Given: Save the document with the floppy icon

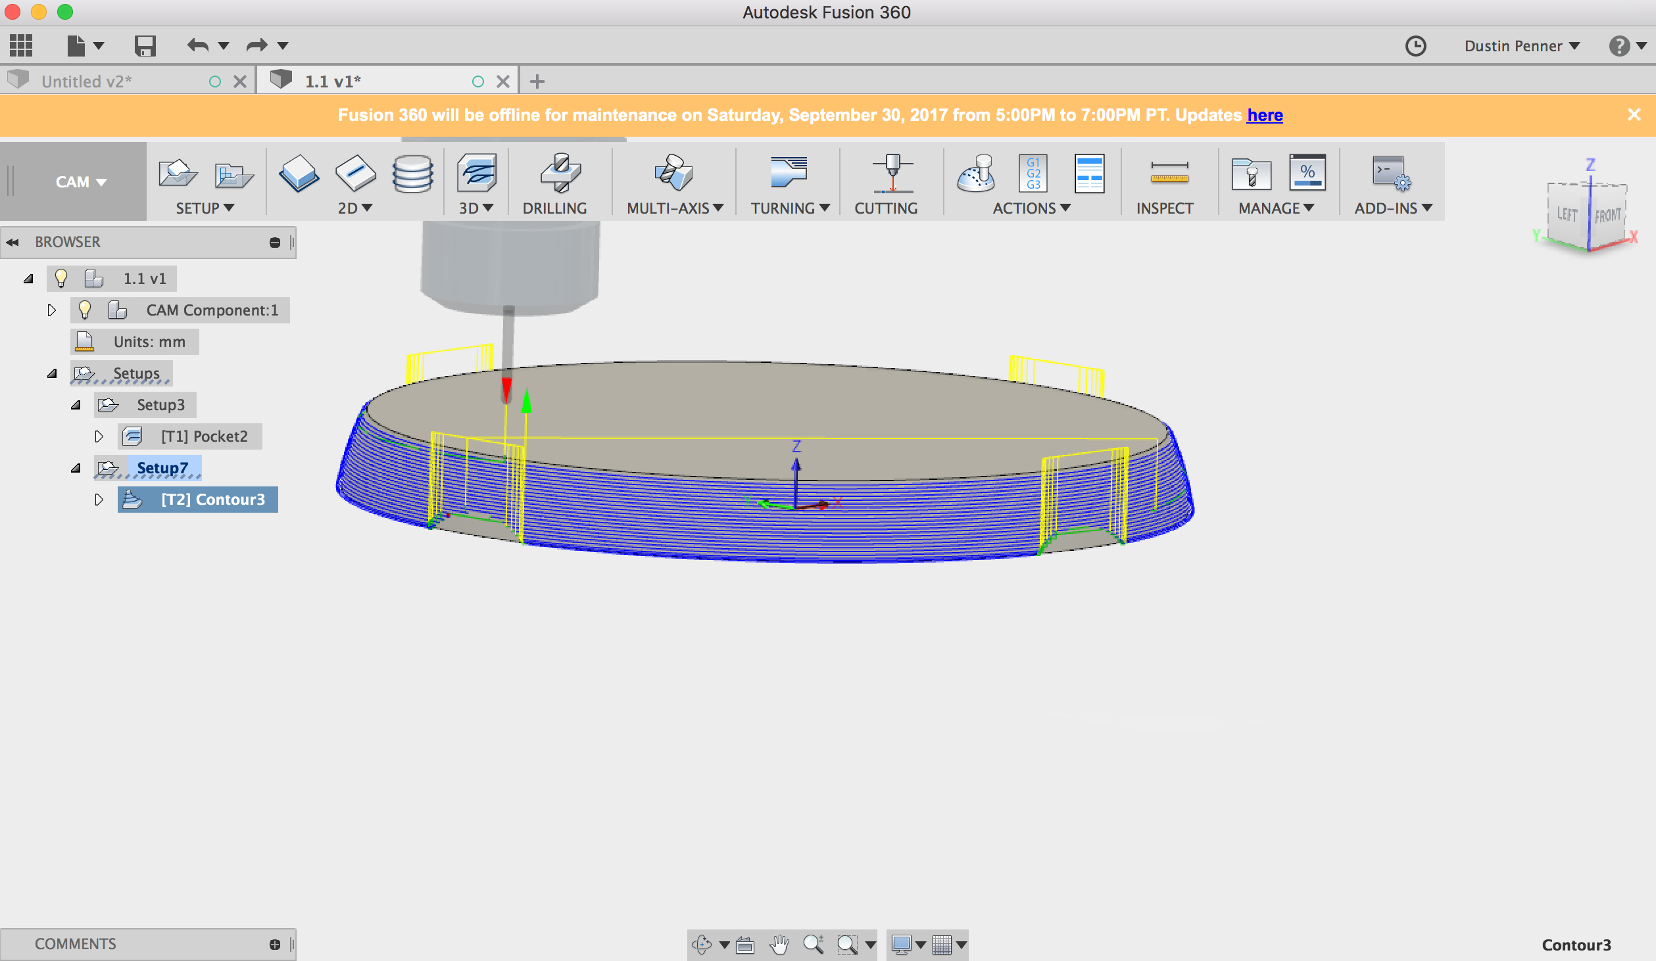Looking at the screenshot, I should [x=145, y=45].
